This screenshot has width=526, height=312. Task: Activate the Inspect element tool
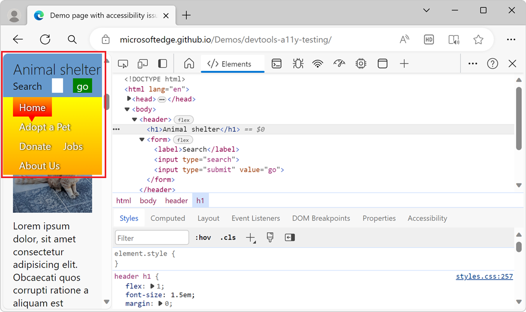tap(123, 63)
